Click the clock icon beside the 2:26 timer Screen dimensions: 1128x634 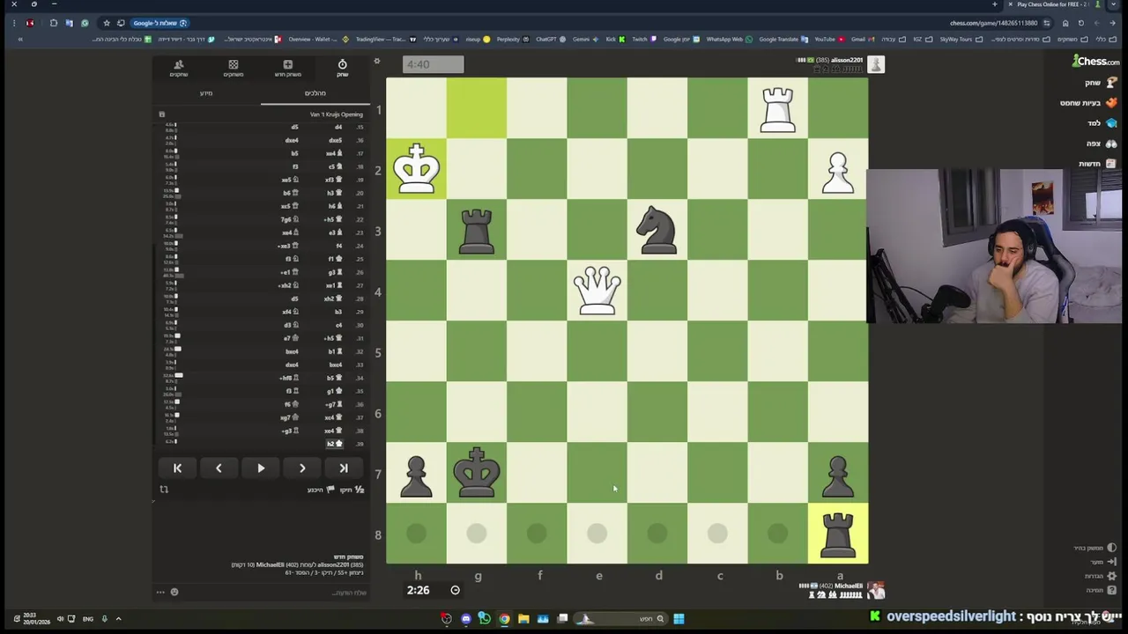click(455, 590)
